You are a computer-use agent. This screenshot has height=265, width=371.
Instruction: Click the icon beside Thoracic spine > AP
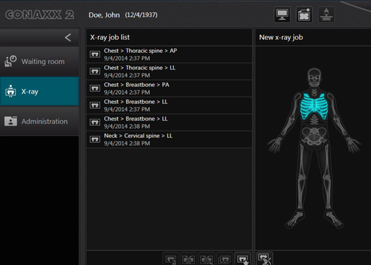(95, 54)
